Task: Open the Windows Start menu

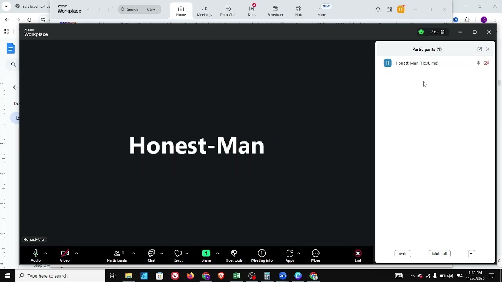Action: click(7, 276)
